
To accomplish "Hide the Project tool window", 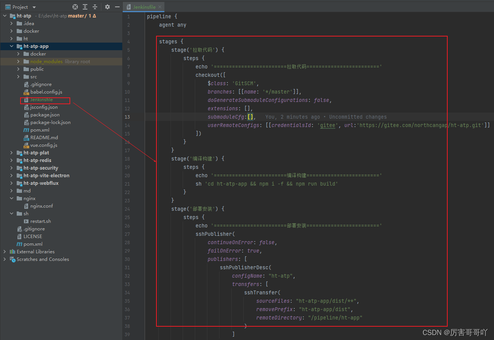I will pos(117,7).
